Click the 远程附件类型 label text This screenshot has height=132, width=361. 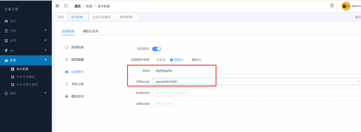pyautogui.click(x=140, y=60)
